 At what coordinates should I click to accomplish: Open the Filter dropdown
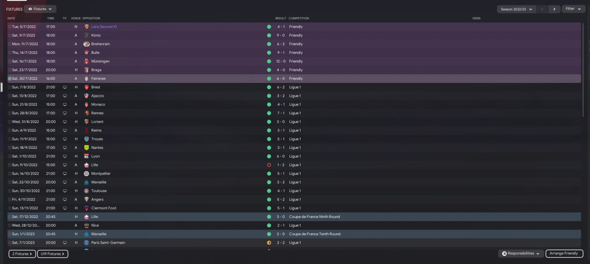coord(573,9)
